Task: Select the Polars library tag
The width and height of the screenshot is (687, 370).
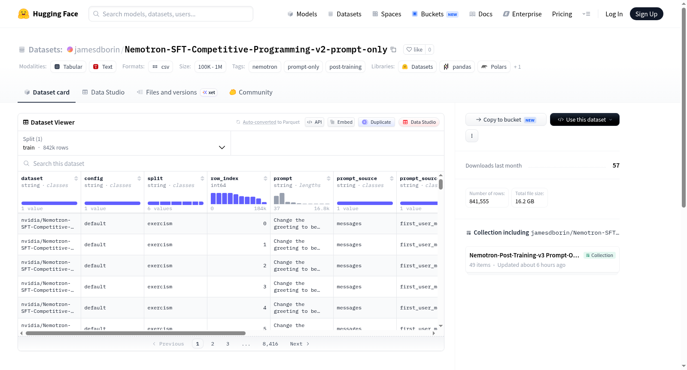Action: tap(494, 67)
